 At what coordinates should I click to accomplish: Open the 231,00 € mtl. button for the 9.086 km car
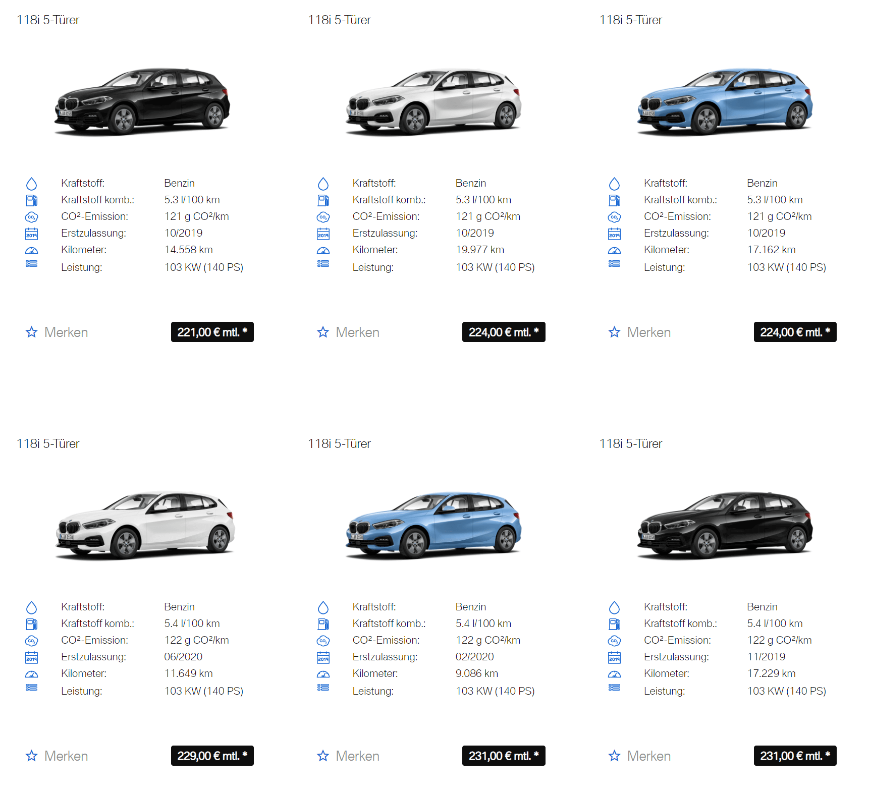(504, 756)
